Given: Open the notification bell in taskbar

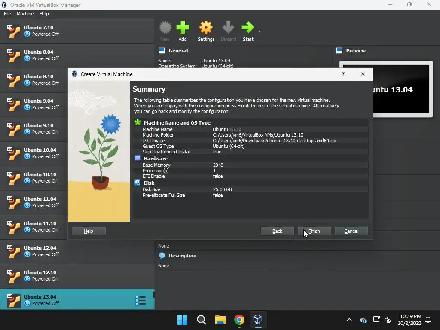Looking at the screenshot, I should (428, 320).
